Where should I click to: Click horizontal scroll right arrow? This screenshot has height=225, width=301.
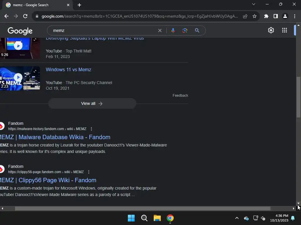click(294, 209)
